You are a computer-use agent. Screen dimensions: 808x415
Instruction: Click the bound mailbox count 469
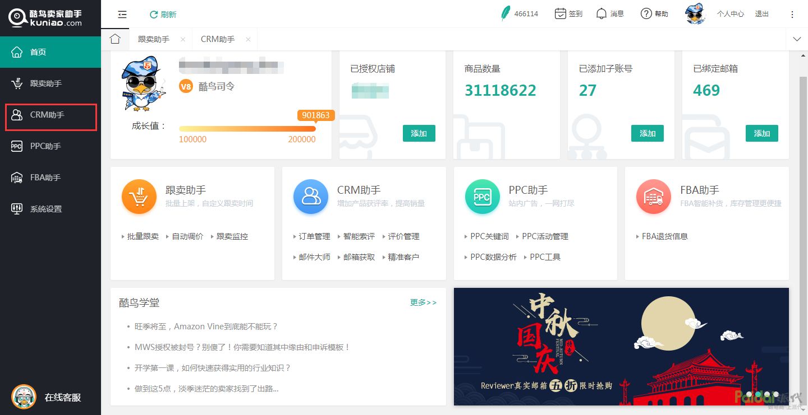tap(706, 90)
